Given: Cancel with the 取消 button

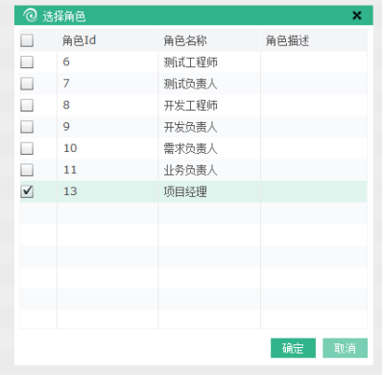Looking at the screenshot, I should click(345, 348).
